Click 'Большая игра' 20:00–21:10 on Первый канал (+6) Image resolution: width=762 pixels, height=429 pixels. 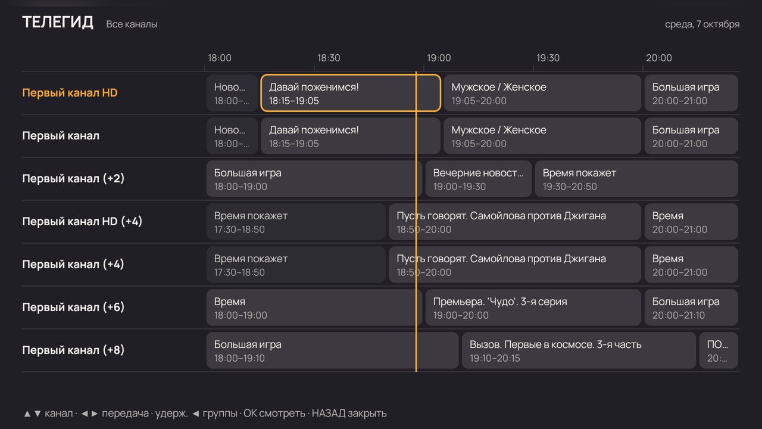691,307
